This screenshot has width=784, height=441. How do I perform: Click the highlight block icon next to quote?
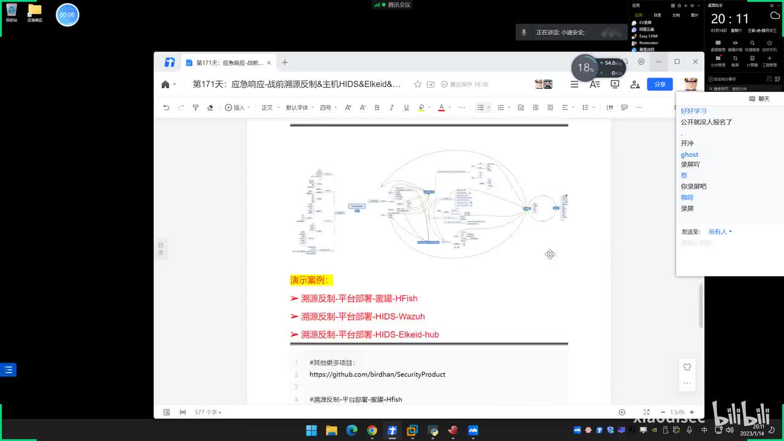point(624,107)
